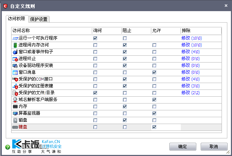232x156 pixels.
Task: Click the monitor icon beside 屏幕监视器
Action: click(15, 114)
